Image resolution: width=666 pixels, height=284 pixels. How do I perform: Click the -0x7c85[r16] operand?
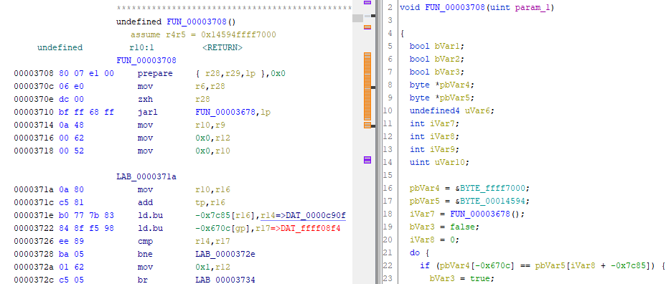point(225,216)
